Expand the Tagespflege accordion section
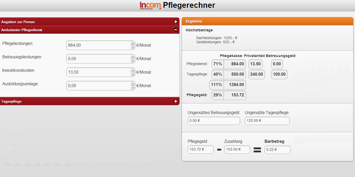This screenshot has width=355, height=177. tap(175, 101)
